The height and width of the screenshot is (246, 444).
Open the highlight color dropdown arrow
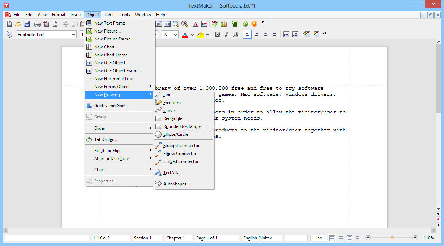(x=208, y=35)
